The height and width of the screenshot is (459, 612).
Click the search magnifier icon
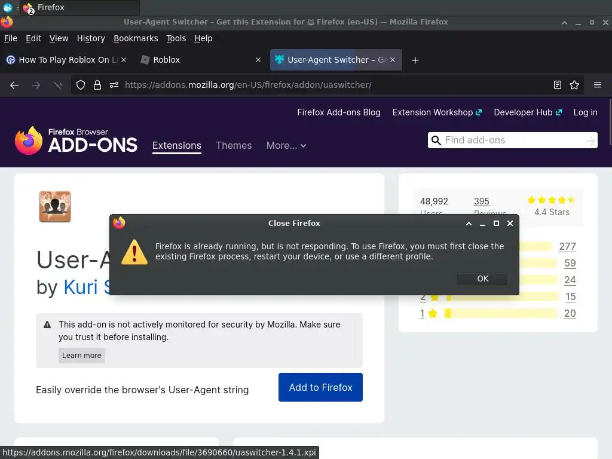tap(436, 140)
